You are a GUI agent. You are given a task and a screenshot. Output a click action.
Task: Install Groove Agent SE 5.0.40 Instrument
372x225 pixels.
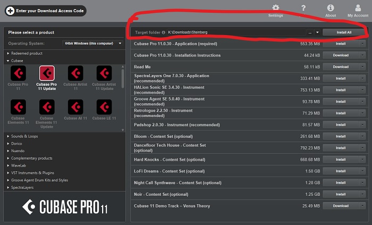tap(341, 102)
